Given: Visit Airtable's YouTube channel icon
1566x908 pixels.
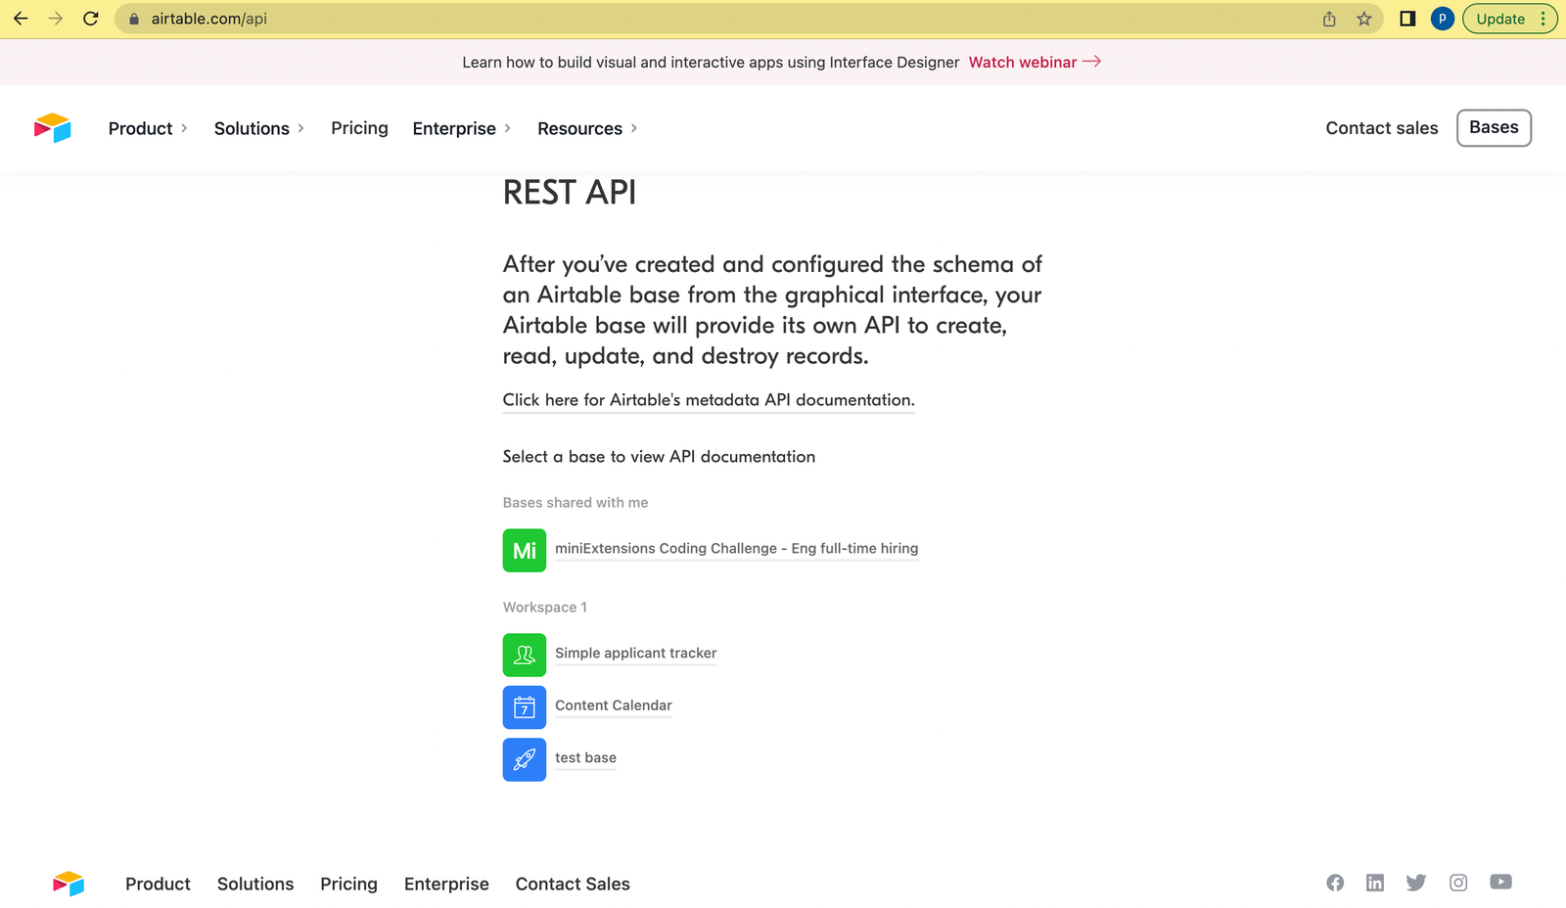Looking at the screenshot, I should point(1500,882).
